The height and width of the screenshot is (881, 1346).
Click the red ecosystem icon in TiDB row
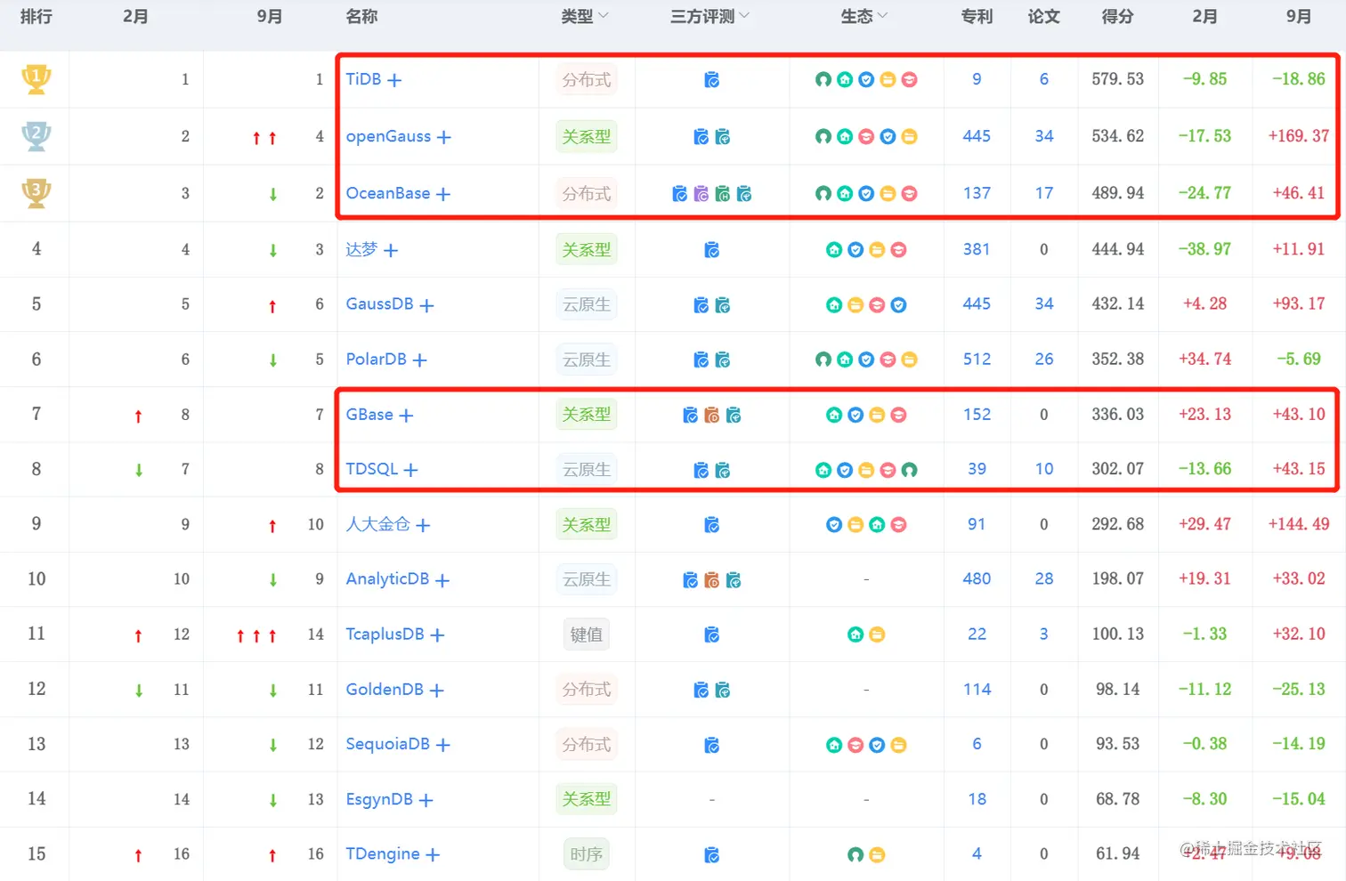tap(909, 80)
